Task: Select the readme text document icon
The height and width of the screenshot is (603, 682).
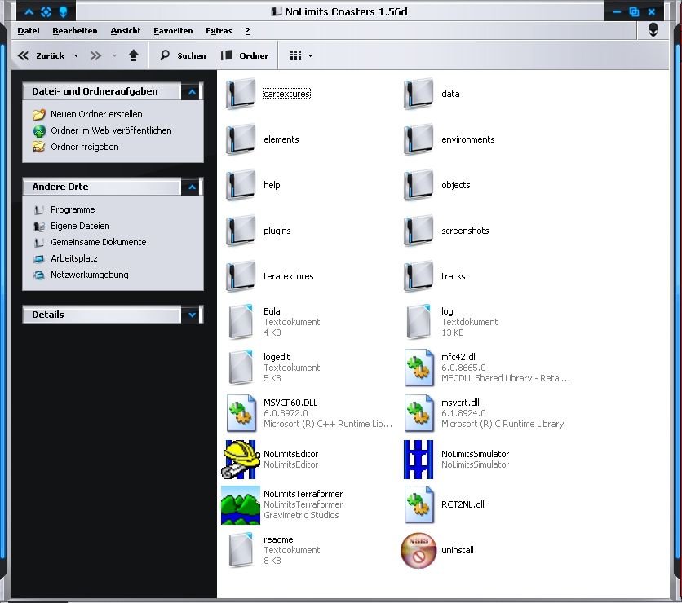Action: (241, 550)
